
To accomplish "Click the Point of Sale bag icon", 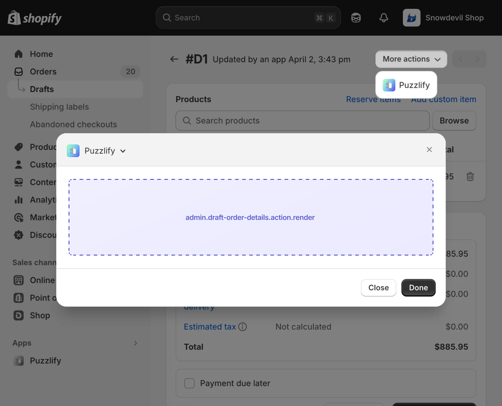I will (19, 298).
